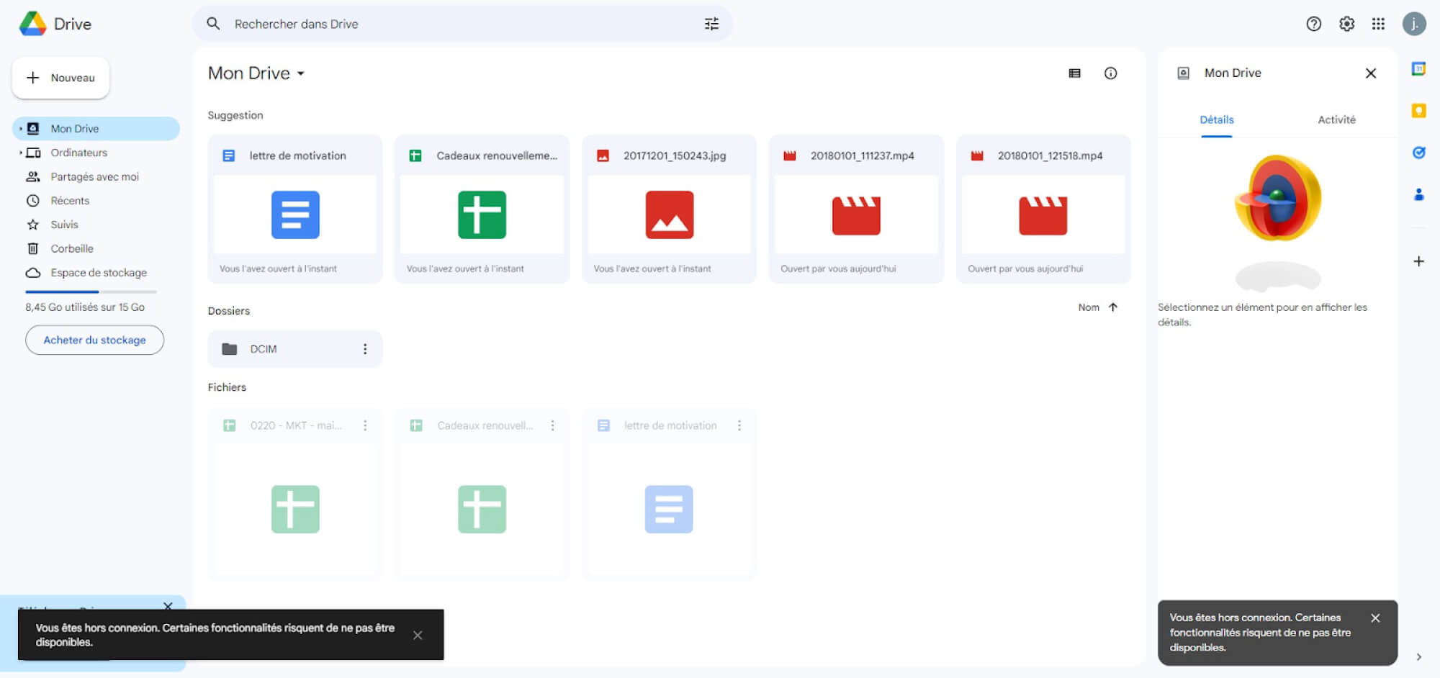The image size is (1440, 678).
Task: Toggle the Nom sort order arrow
Action: 1113,307
